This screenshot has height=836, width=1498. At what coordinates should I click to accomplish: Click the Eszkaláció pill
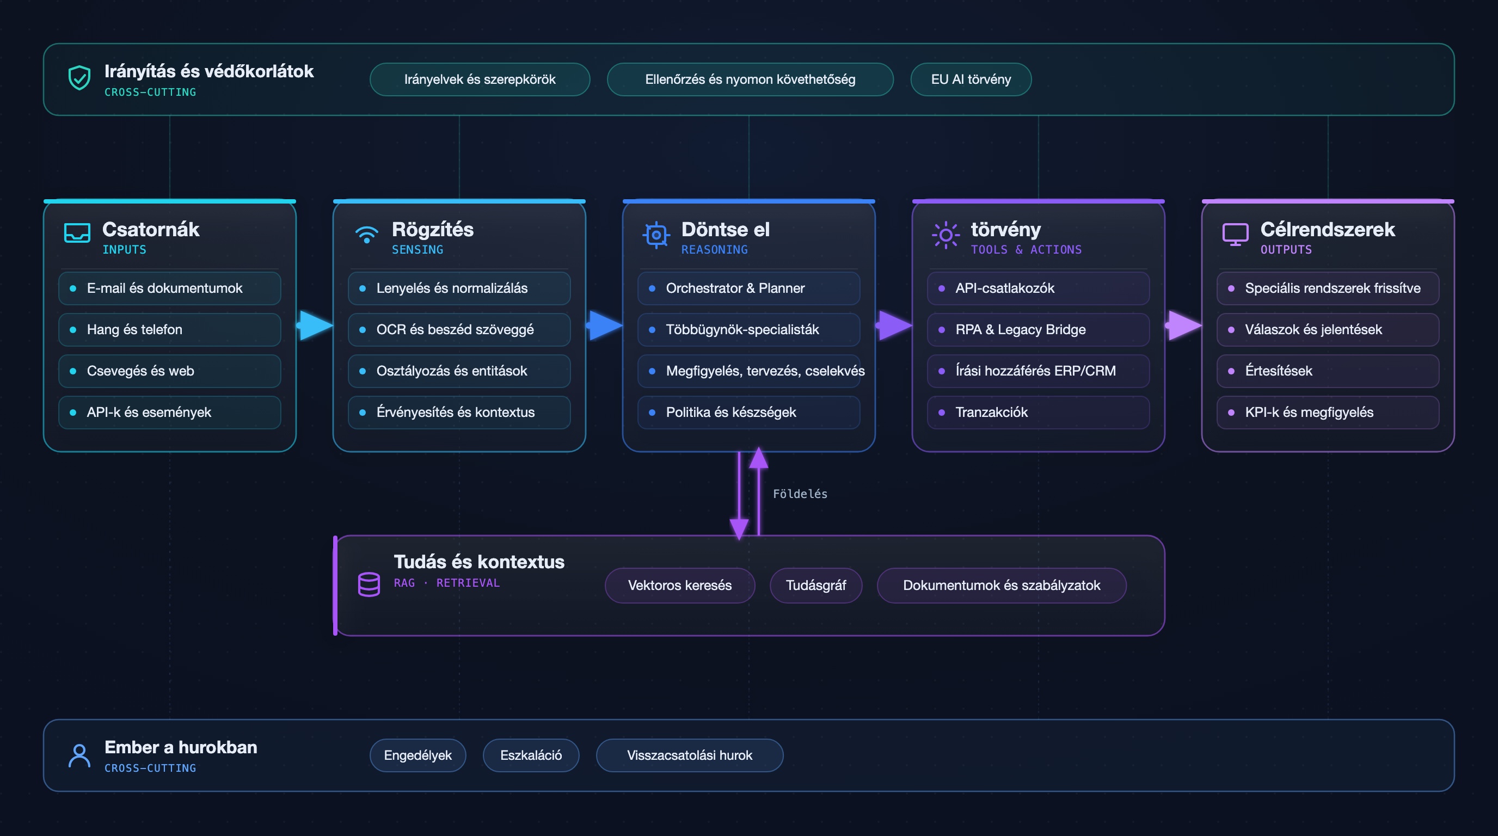[x=531, y=755]
